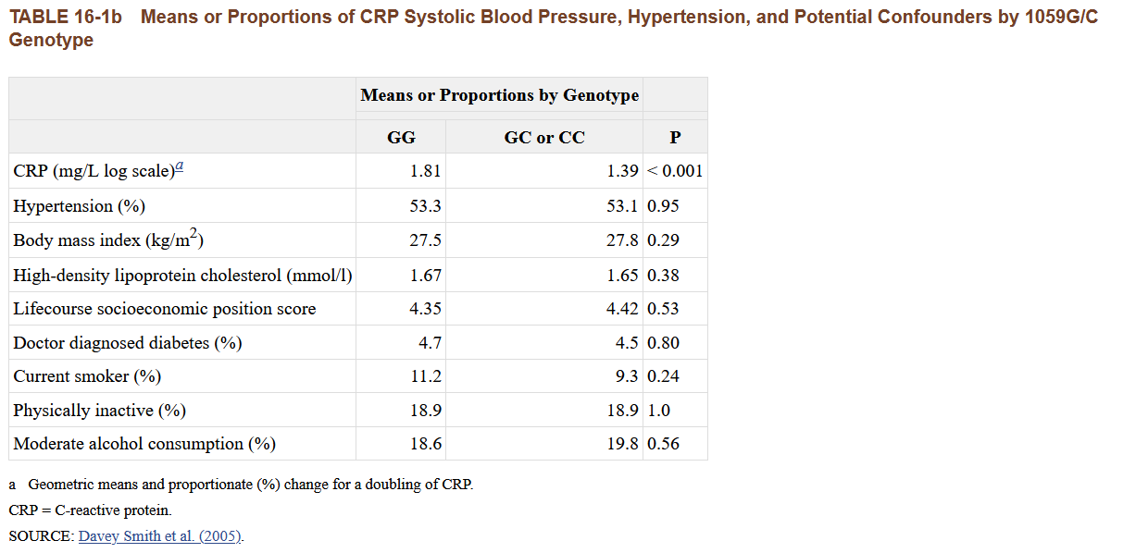This screenshot has width=1136, height=553.
Task: Click the Doctor diagnosed diabetes row label
Action: click(x=127, y=343)
